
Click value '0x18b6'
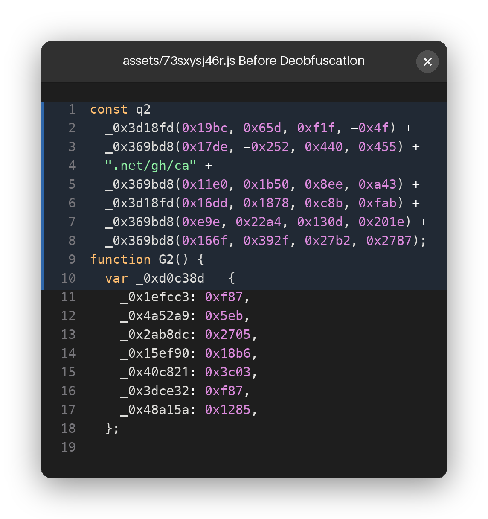click(x=228, y=353)
